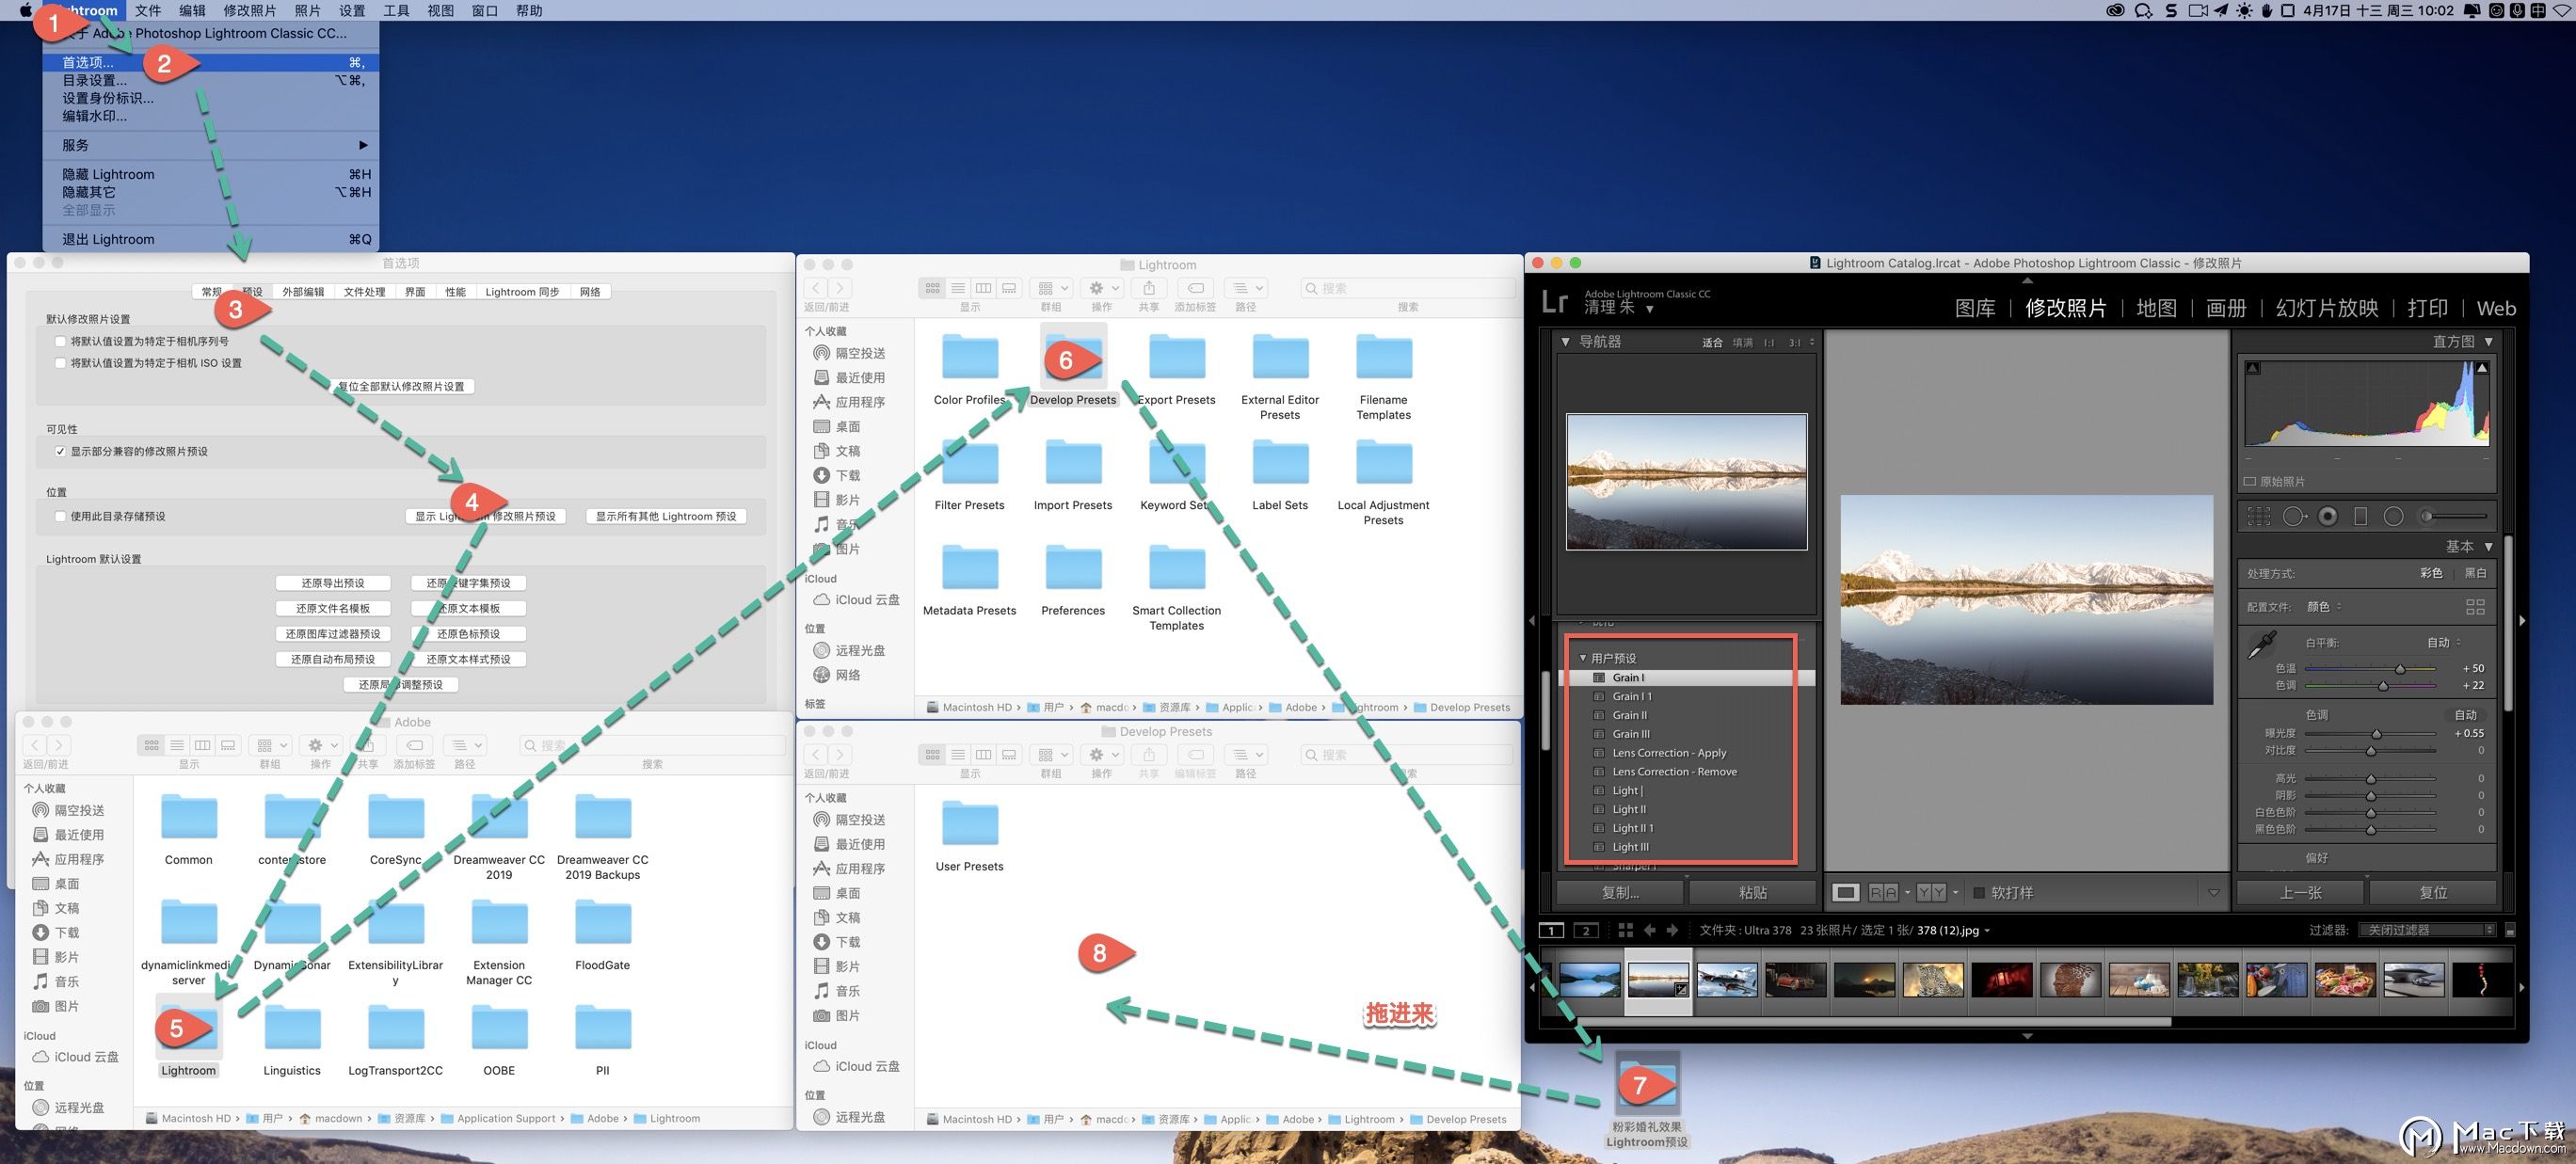This screenshot has height=1164, width=2576.
Task: Collapse the 导航器 panel triangle
Action: pyautogui.click(x=1565, y=342)
